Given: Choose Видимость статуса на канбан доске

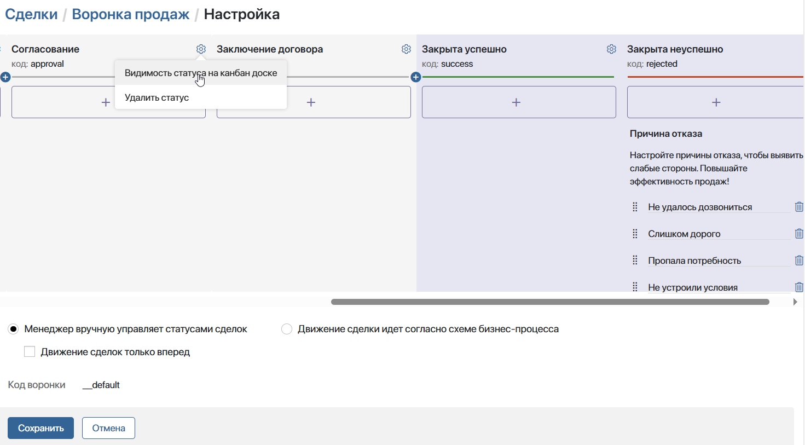Looking at the screenshot, I should pyautogui.click(x=201, y=73).
